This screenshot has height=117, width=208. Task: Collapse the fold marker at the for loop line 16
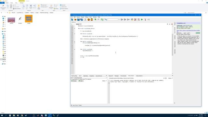pos(74,29)
